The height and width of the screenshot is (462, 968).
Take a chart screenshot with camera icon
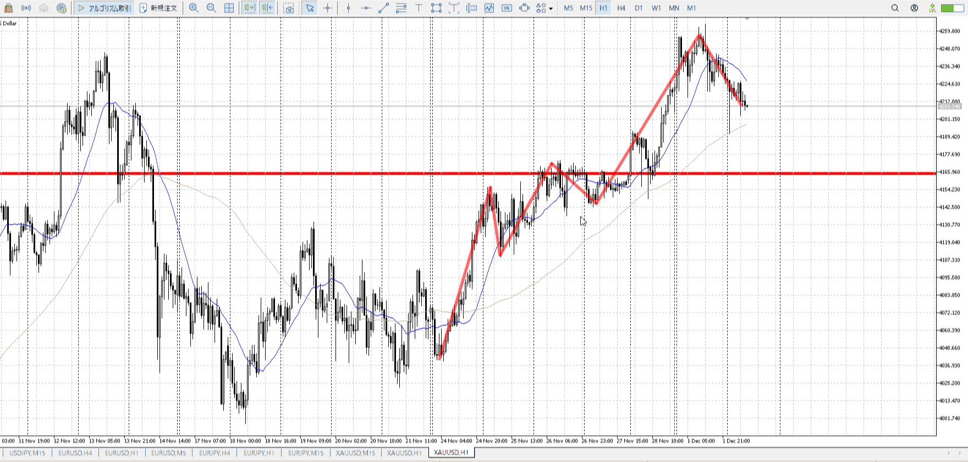289,8
